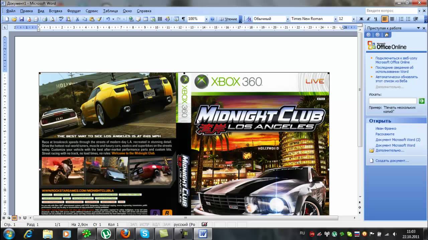This screenshot has width=428, height=240.
Task: Open the Вставка menu
Action: click(56, 11)
